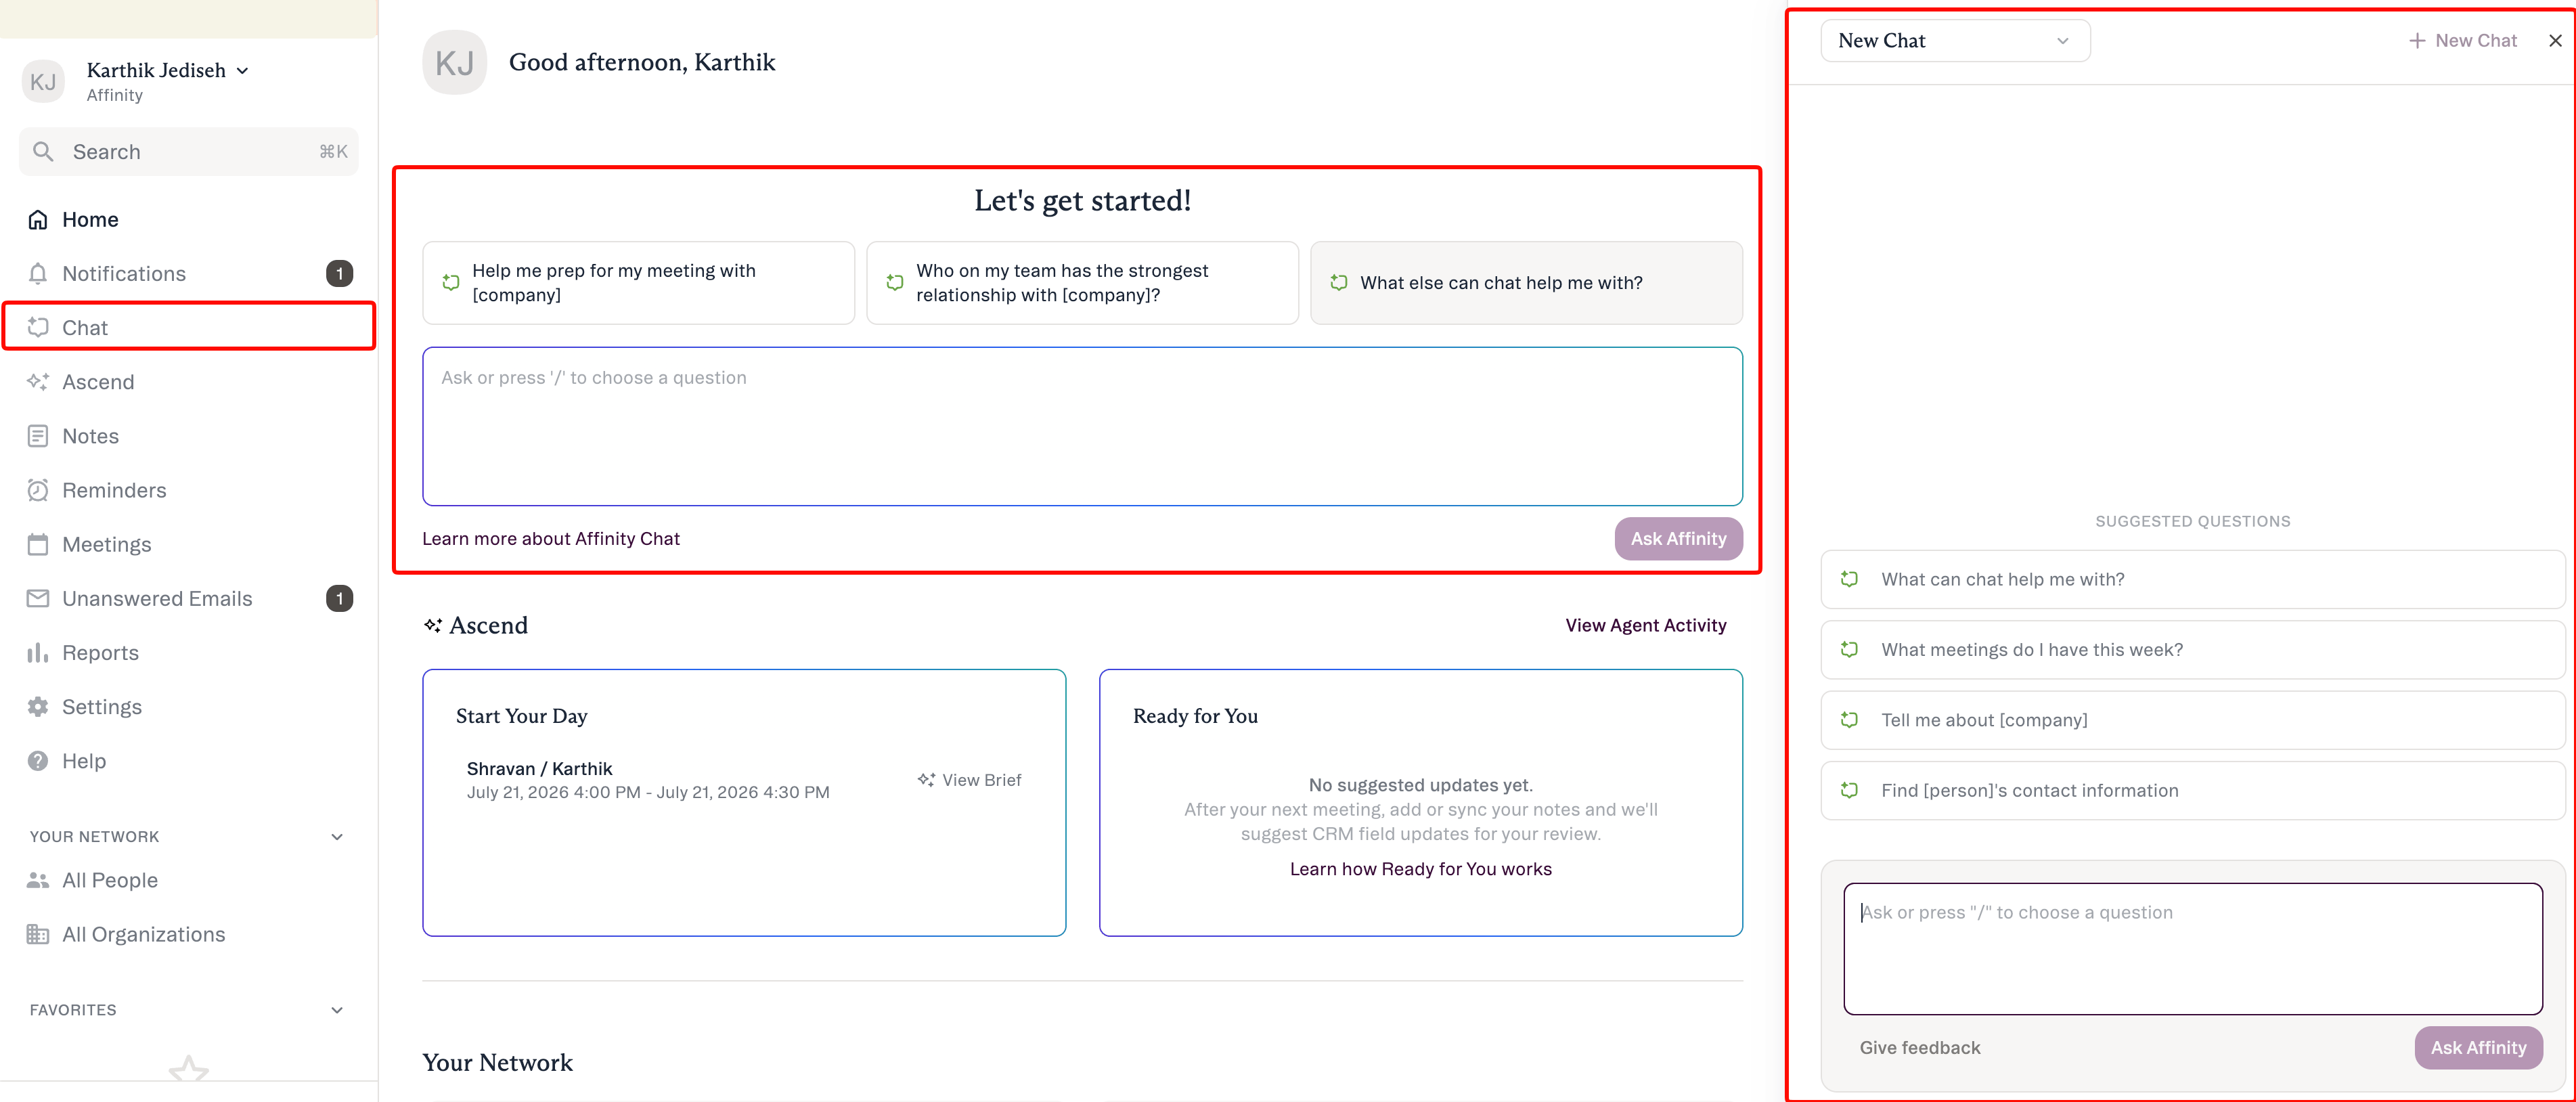Open the Chat sidebar item
Screen dimensions: 2576x1102
(x=188, y=327)
